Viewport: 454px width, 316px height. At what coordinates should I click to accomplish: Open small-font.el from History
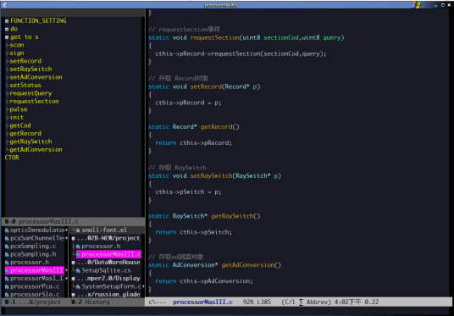tap(104, 230)
